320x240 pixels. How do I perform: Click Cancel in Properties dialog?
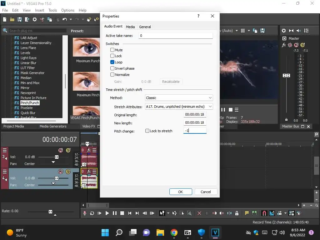(206, 192)
